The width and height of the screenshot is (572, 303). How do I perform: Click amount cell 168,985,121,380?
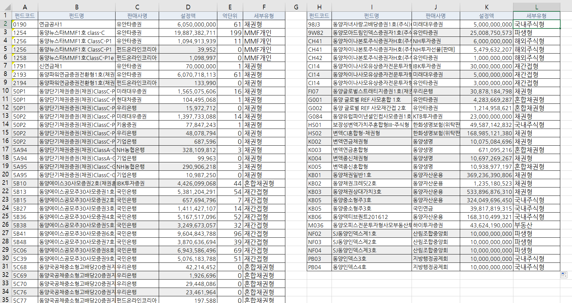(x=486, y=133)
